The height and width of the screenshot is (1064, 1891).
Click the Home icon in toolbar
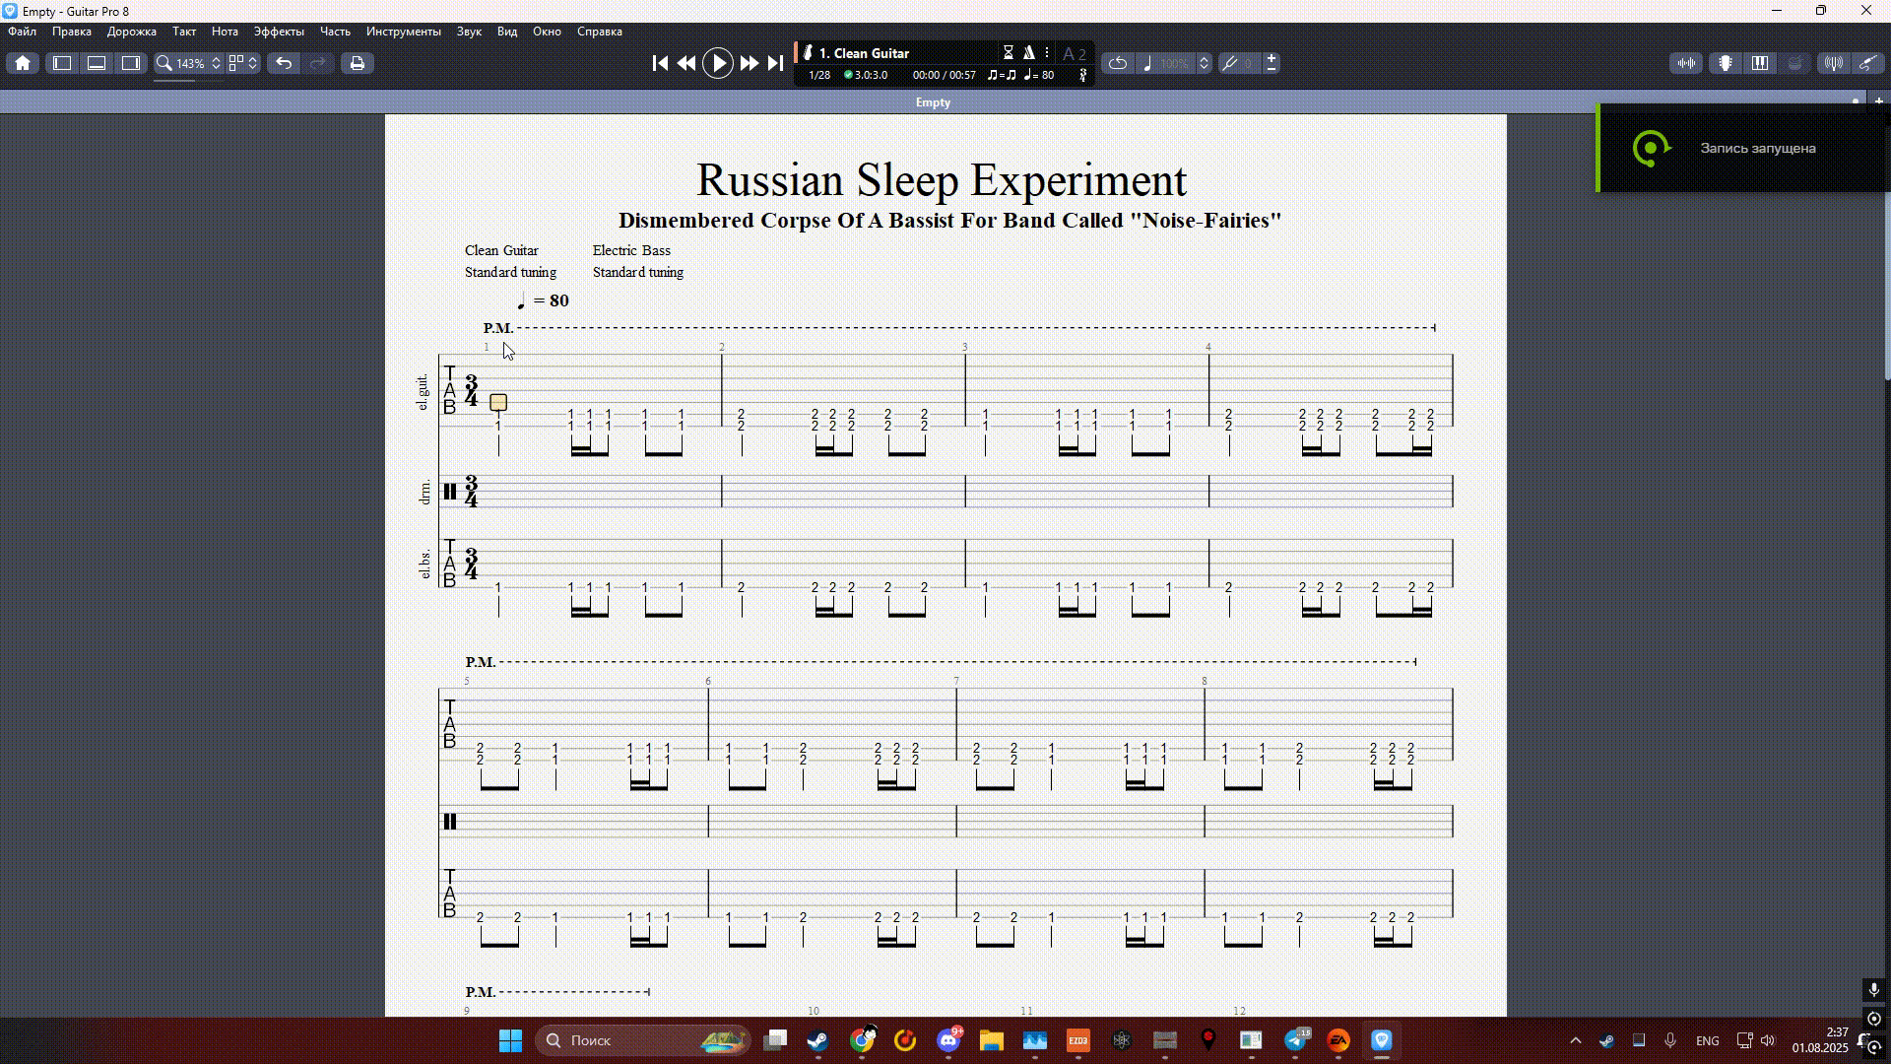point(23,63)
